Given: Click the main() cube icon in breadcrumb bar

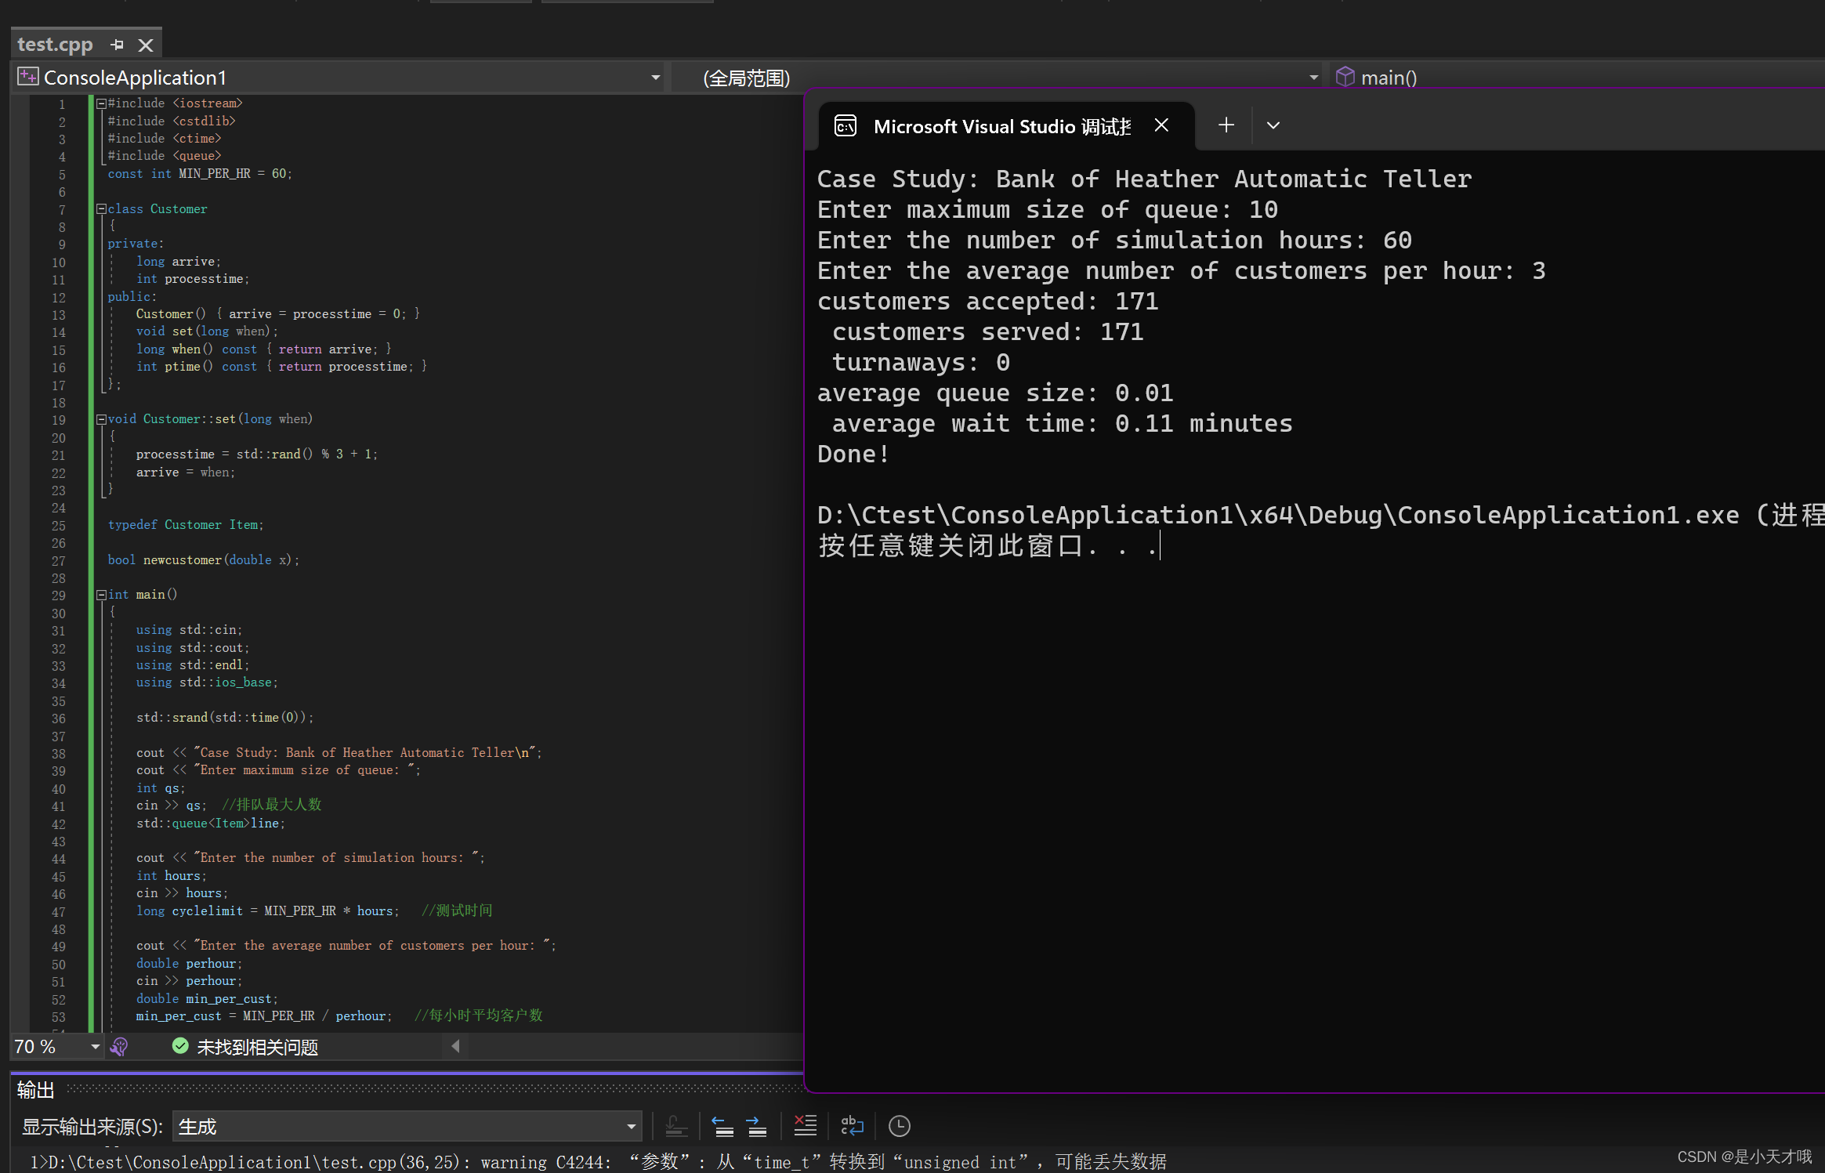Looking at the screenshot, I should [x=1345, y=77].
